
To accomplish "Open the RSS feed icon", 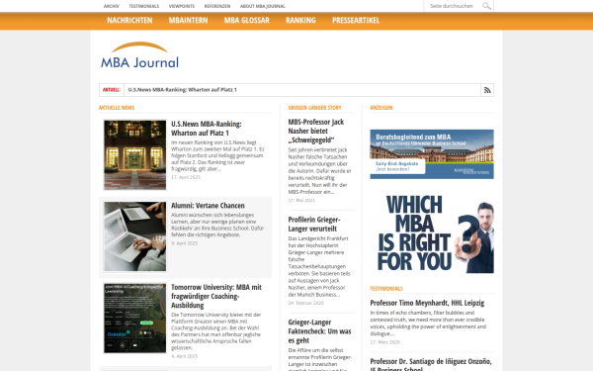I will (487, 90).
